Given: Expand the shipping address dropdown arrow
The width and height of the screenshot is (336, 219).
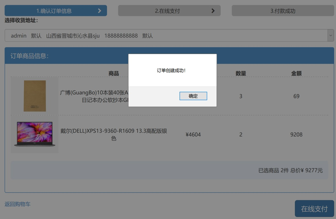Looking at the screenshot, I should click(x=331, y=36).
